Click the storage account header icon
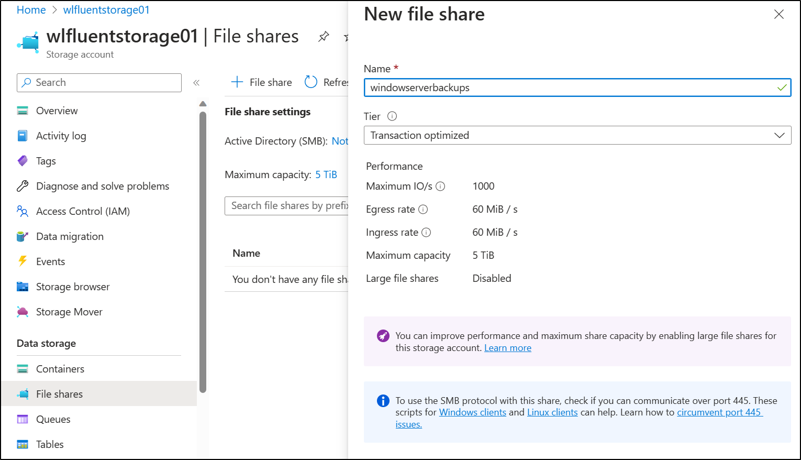Screen dimensions: 801x460 (x=28, y=42)
